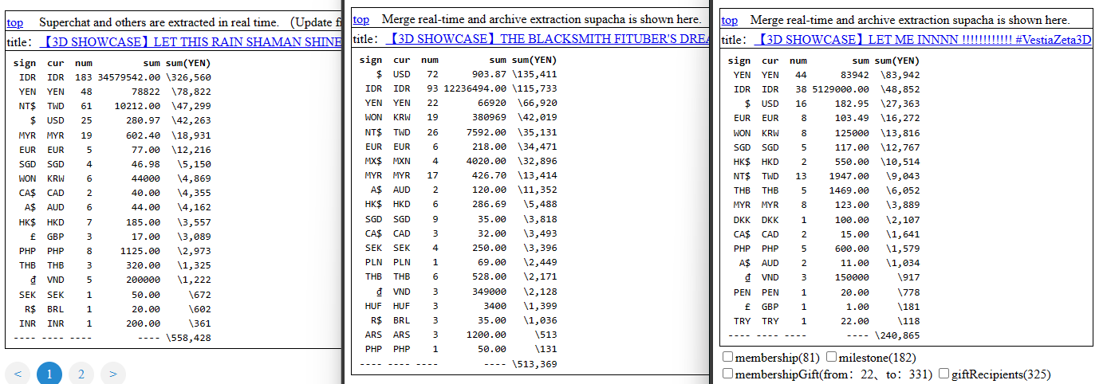Open pagination page 2

coord(81,373)
